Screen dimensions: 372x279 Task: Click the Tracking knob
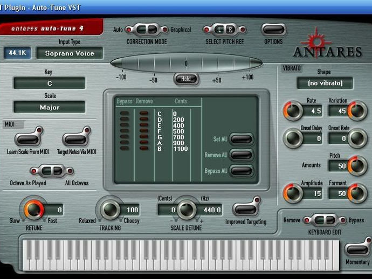click(x=110, y=210)
